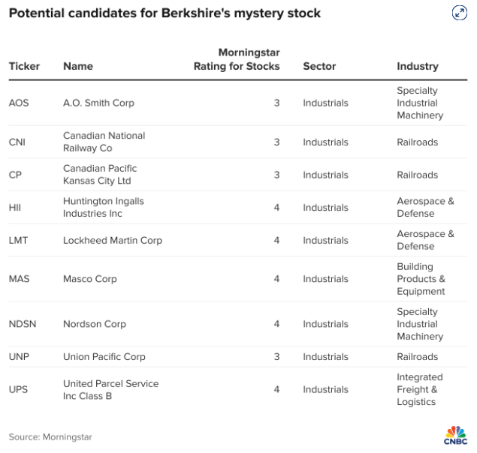
Task: Click the MAS ticker symbol
Action: [20, 279]
